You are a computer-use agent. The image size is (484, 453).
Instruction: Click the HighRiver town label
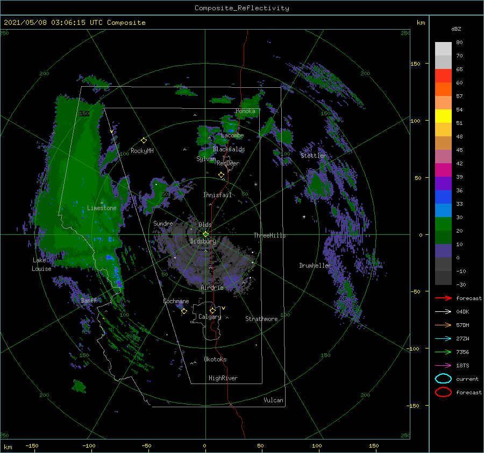click(223, 378)
